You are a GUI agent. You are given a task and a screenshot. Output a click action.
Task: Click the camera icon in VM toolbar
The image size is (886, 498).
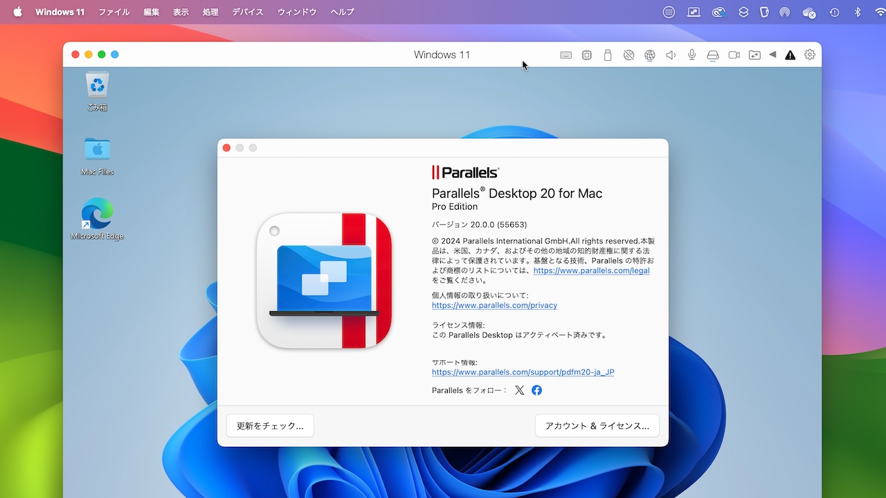(734, 55)
